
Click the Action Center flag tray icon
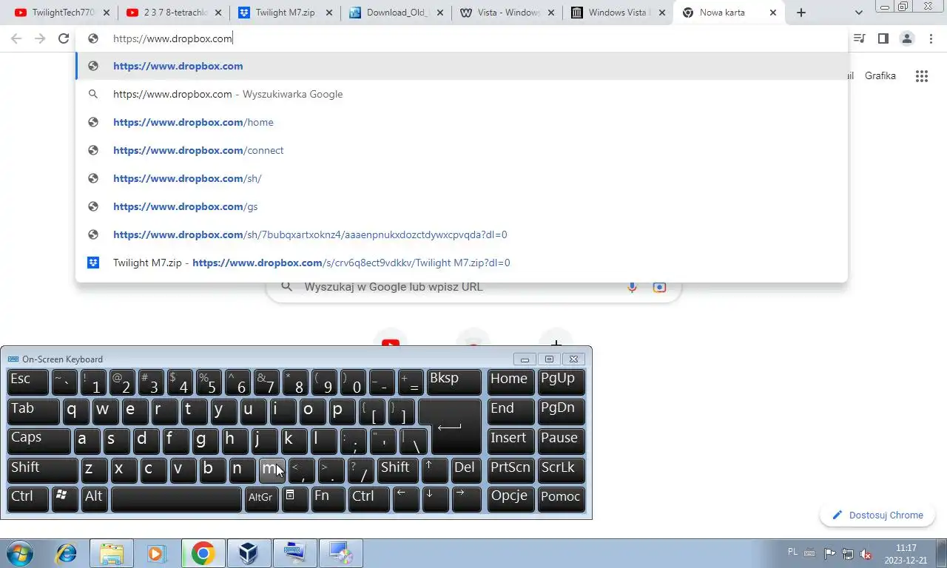(x=829, y=554)
